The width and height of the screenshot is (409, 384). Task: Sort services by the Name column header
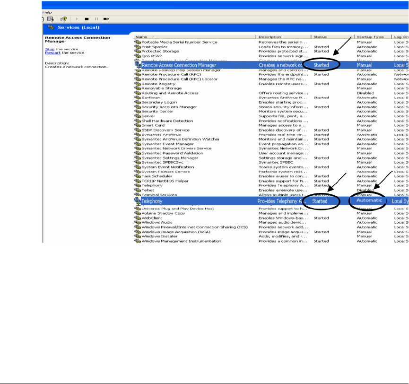pos(195,37)
